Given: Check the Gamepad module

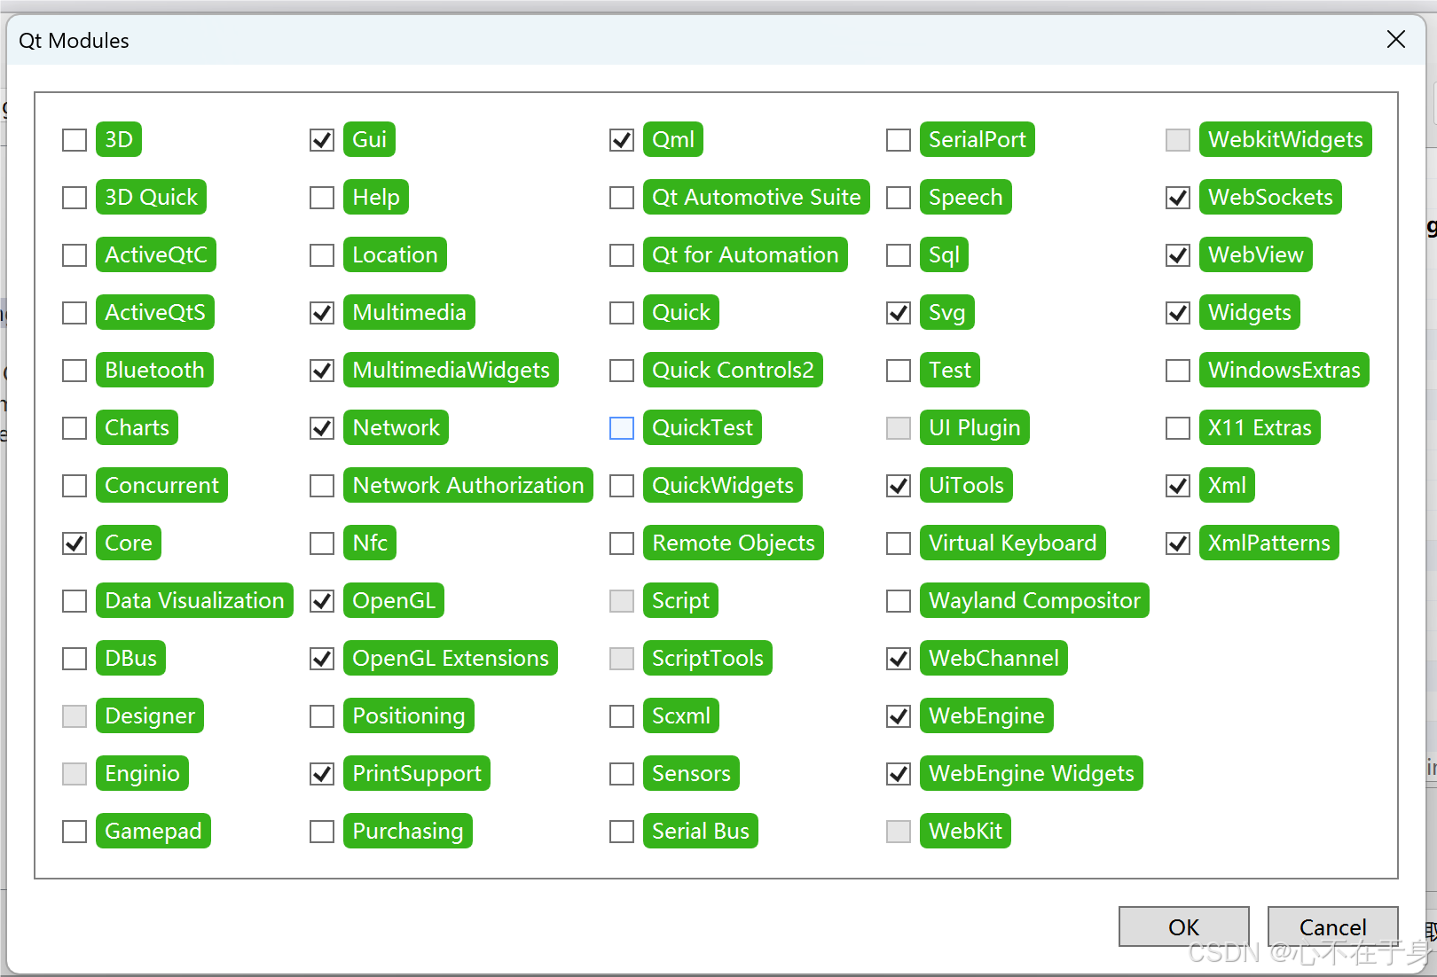Looking at the screenshot, I should tap(75, 832).
